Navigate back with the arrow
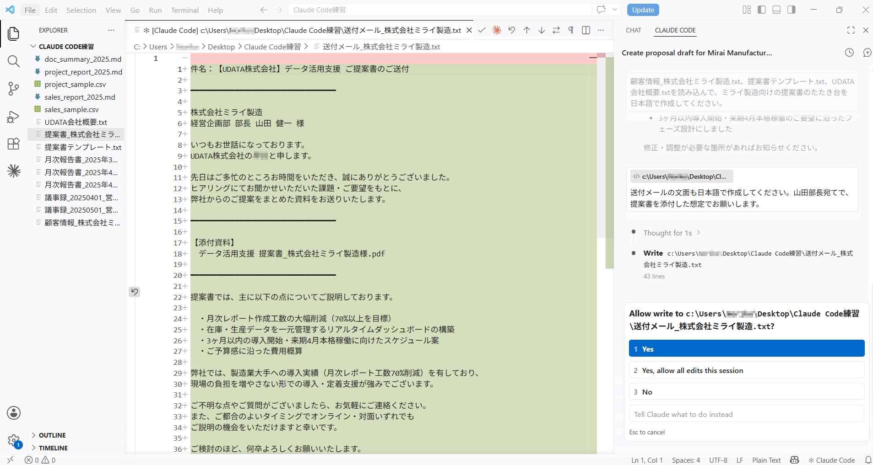The height and width of the screenshot is (465, 873). tap(264, 10)
